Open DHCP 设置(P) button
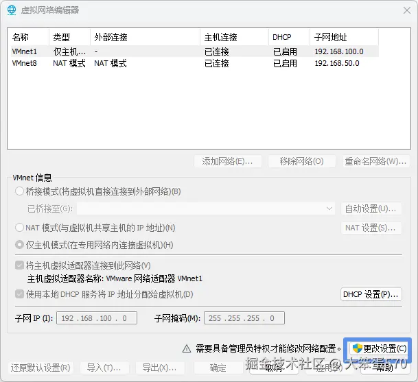Viewport: 418px width, 382px height. pos(371,294)
